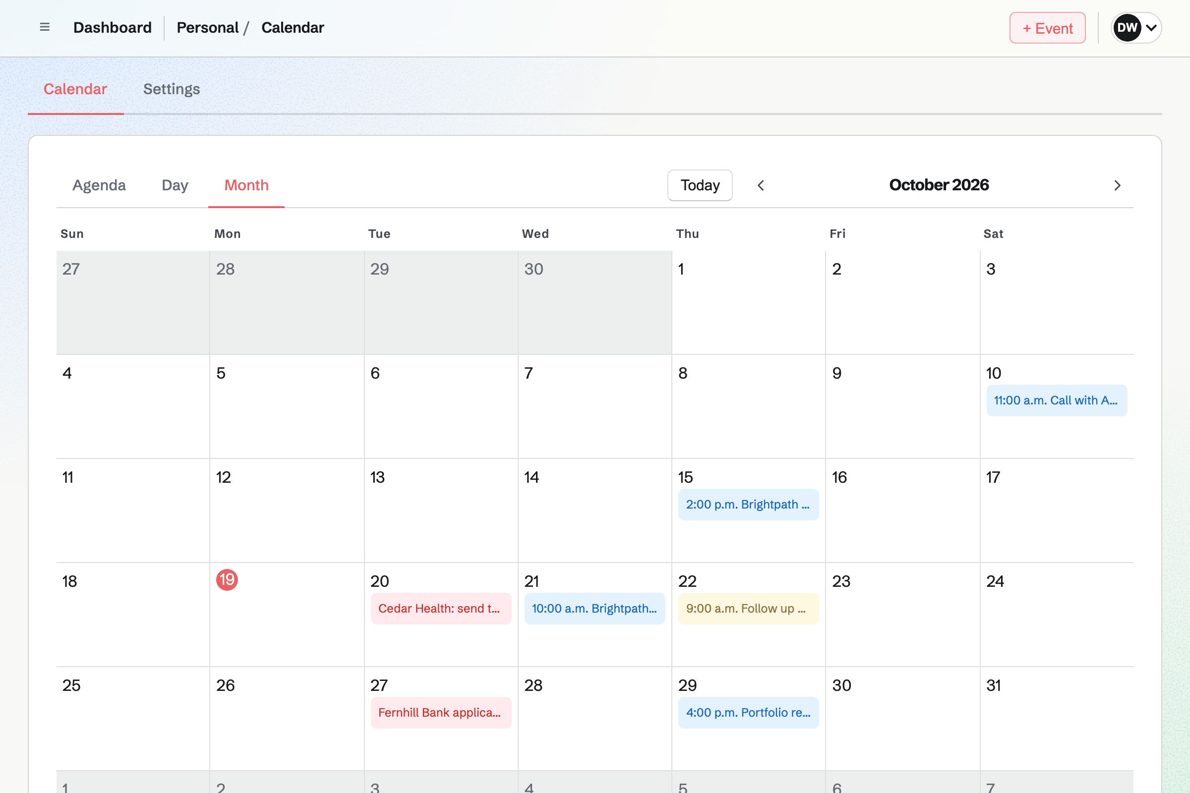Select October 27 date number

point(379,686)
